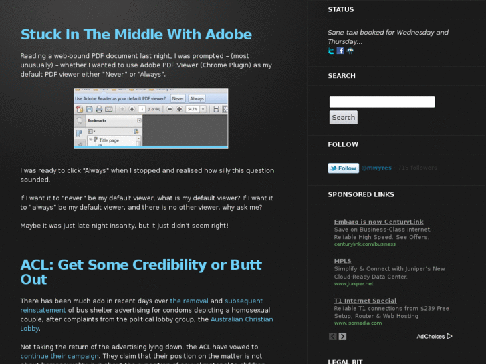
Task: Open the "T1 Internet Special" ad
Action: [x=365, y=301]
